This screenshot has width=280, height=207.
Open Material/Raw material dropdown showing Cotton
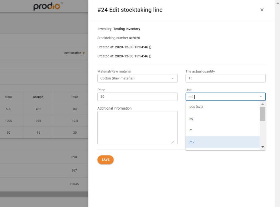click(137, 78)
